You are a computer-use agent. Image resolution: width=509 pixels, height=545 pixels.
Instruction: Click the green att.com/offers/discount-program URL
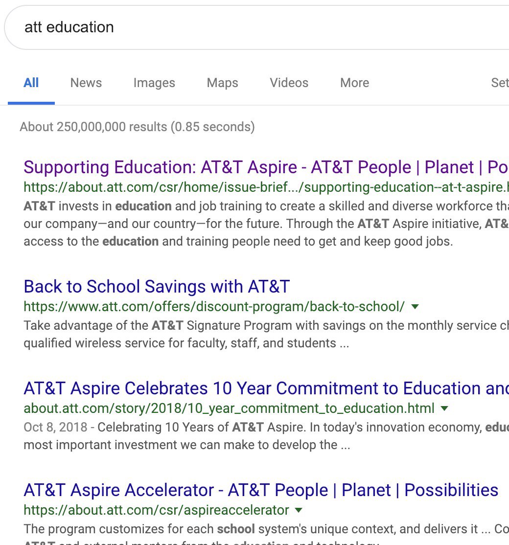[x=214, y=307]
